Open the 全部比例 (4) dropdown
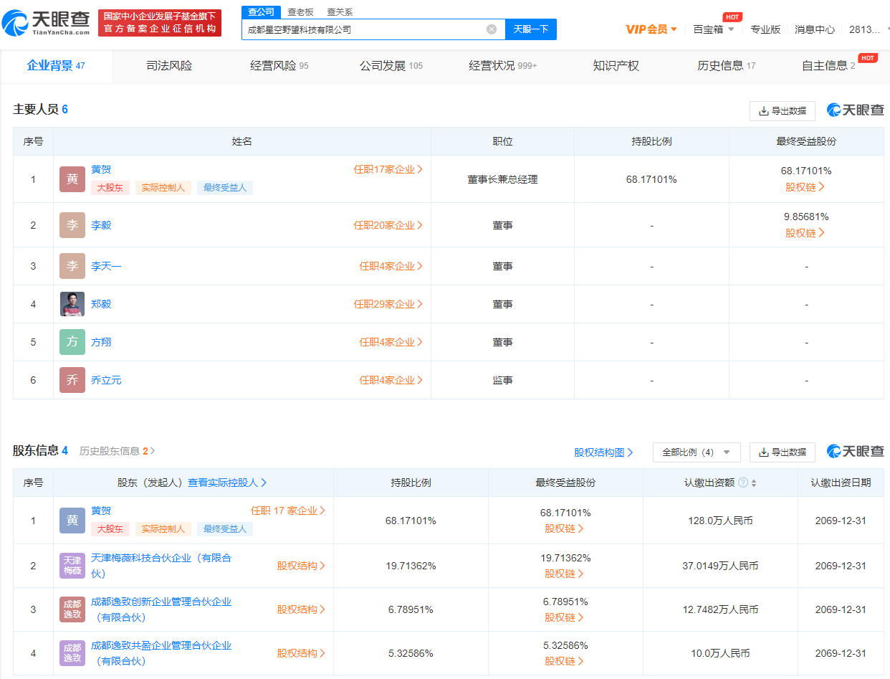 pyautogui.click(x=696, y=452)
